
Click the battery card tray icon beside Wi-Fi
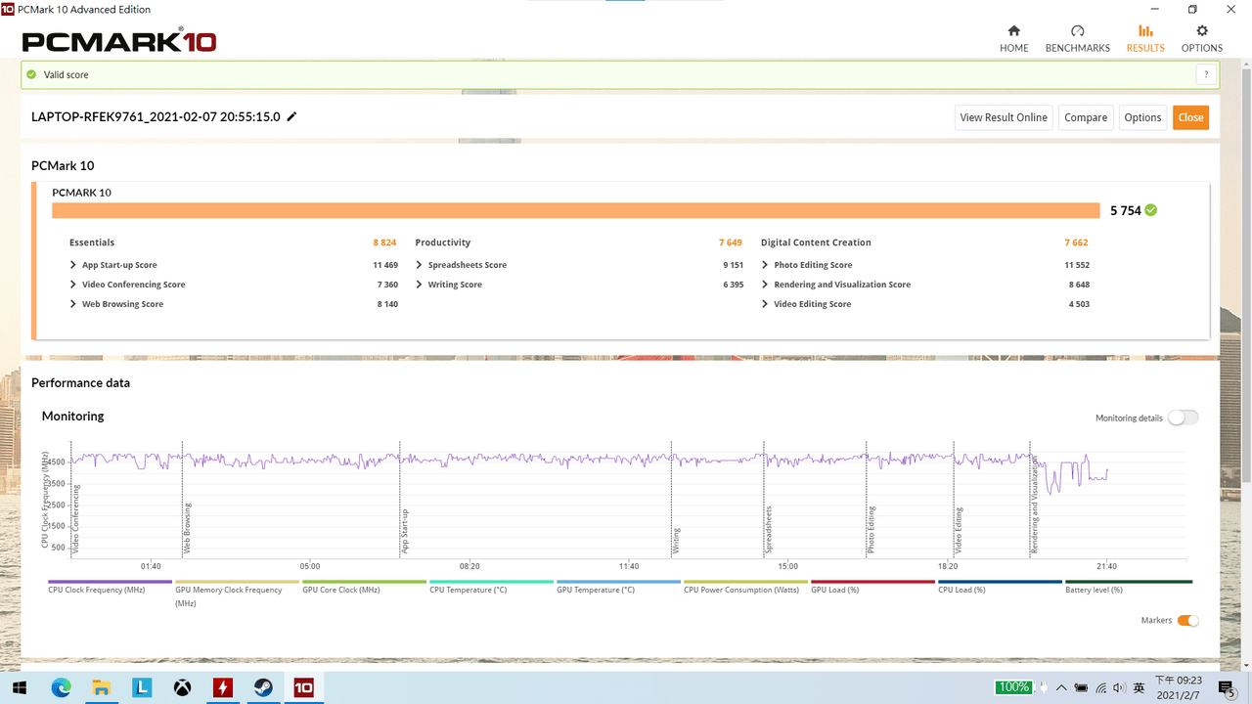[x=1082, y=687]
